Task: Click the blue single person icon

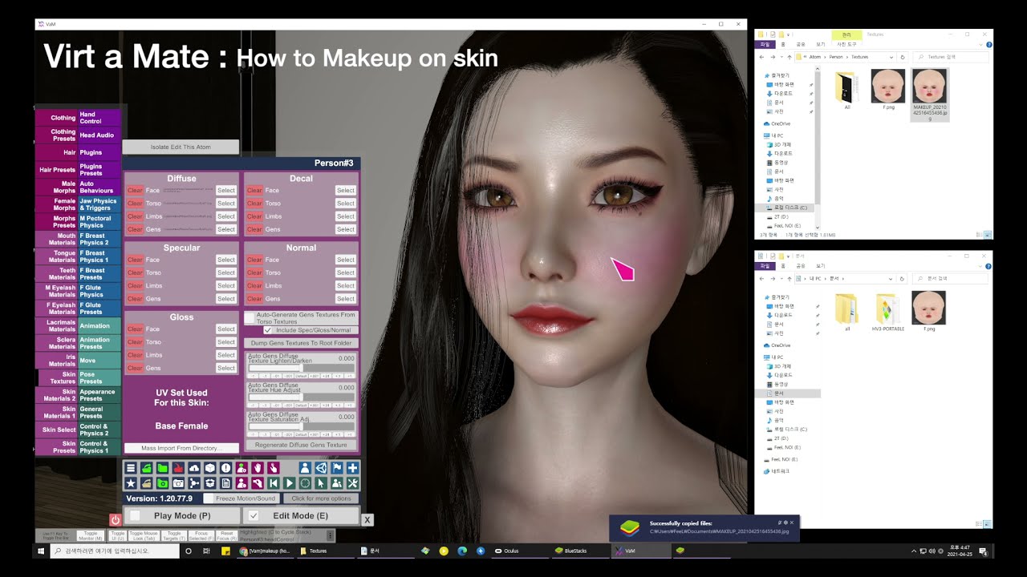Action: (305, 468)
